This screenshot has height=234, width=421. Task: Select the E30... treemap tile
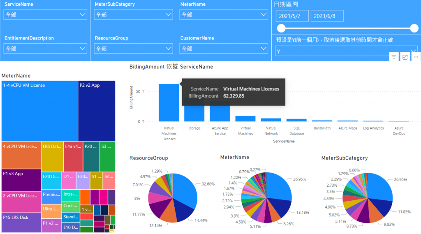point(83,181)
